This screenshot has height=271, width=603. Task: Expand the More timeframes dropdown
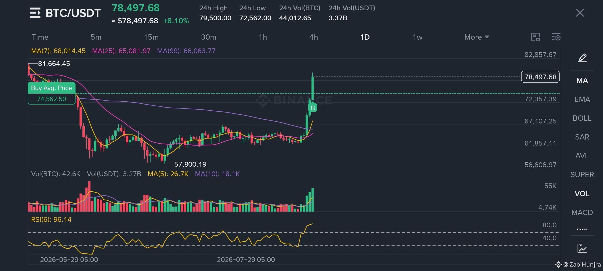point(476,37)
